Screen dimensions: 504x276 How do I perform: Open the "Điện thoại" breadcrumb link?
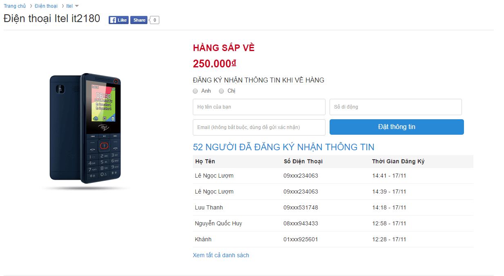pyautogui.click(x=46, y=6)
